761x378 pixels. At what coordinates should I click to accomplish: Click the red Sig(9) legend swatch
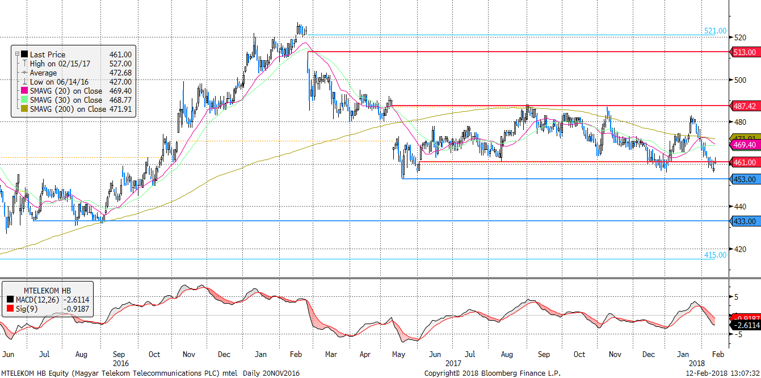point(10,308)
